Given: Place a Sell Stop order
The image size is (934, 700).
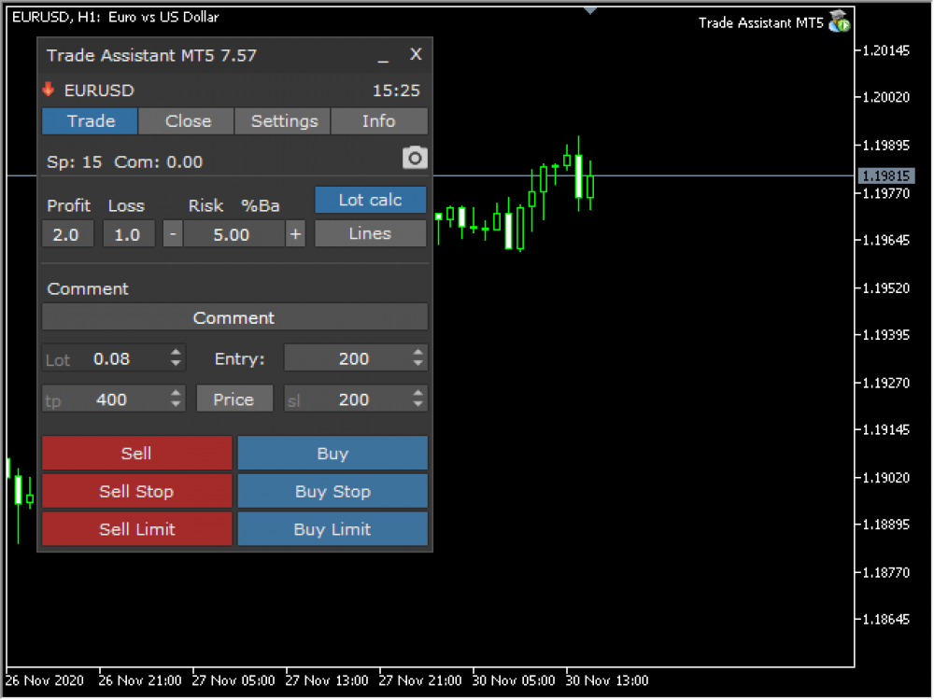Looking at the screenshot, I should (x=137, y=491).
